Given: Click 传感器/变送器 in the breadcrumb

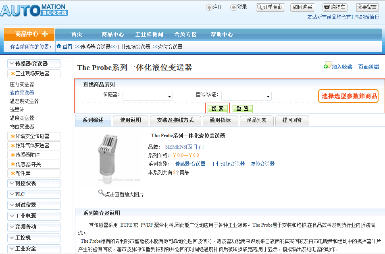Looking at the screenshot, I should tap(96, 47).
